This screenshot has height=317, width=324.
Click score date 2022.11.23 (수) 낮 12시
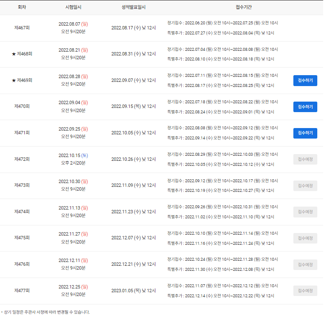(x=133, y=212)
